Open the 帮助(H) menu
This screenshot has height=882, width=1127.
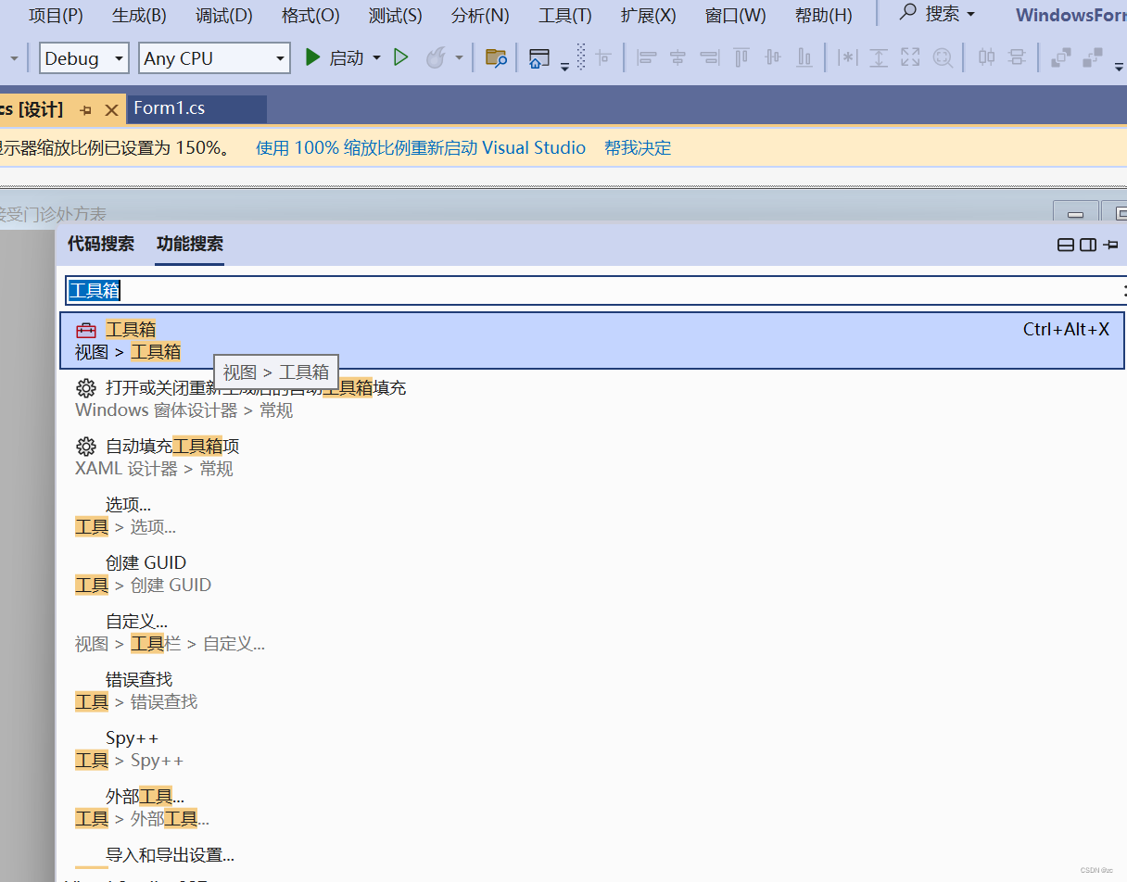click(x=823, y=15)
